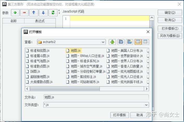Select file 地图-炫光地图弧线.js
This screenshot has height=122, width=184.
(125, 71)
